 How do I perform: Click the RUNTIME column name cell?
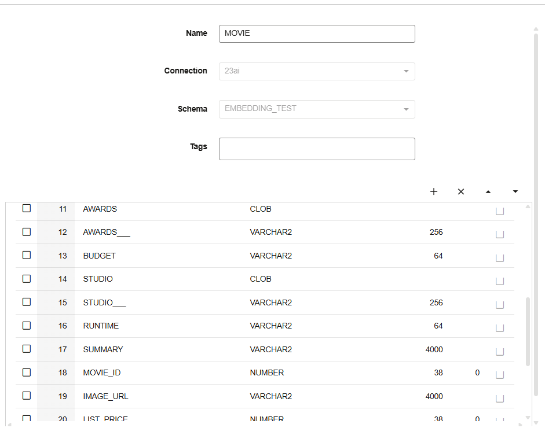101,326
